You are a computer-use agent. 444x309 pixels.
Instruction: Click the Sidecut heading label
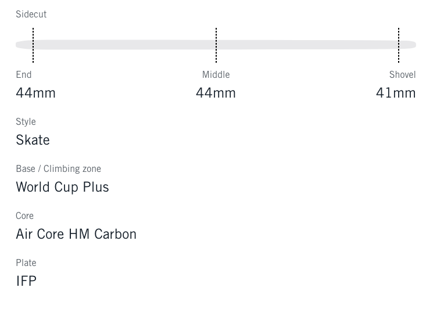tap(31, 14)
